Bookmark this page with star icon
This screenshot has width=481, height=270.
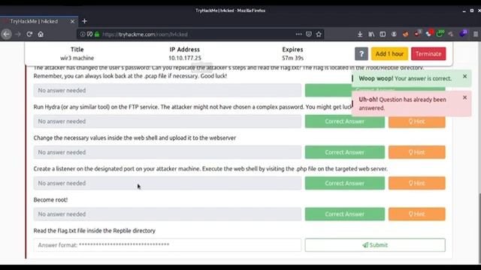(x=319, y=34)
